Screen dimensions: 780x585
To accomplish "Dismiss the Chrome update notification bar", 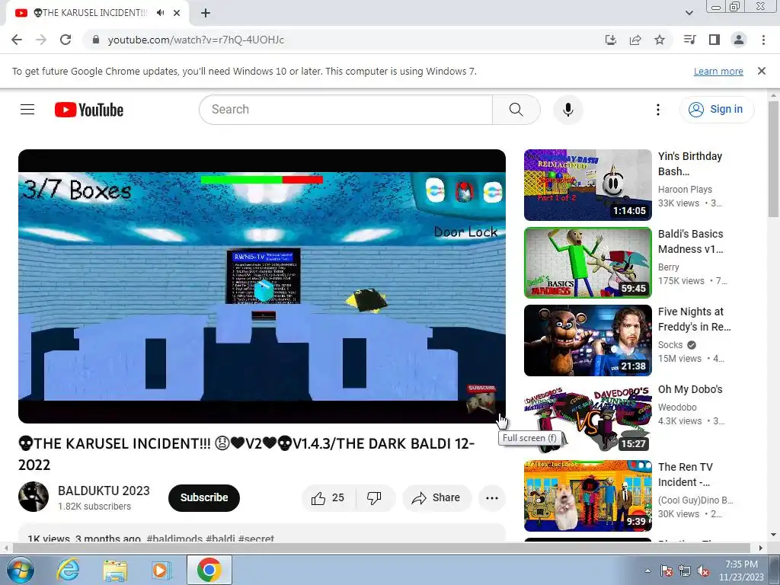I will [762, 71].
